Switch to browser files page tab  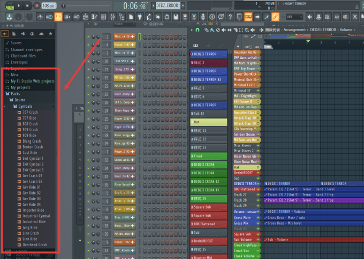coord(14,34)
